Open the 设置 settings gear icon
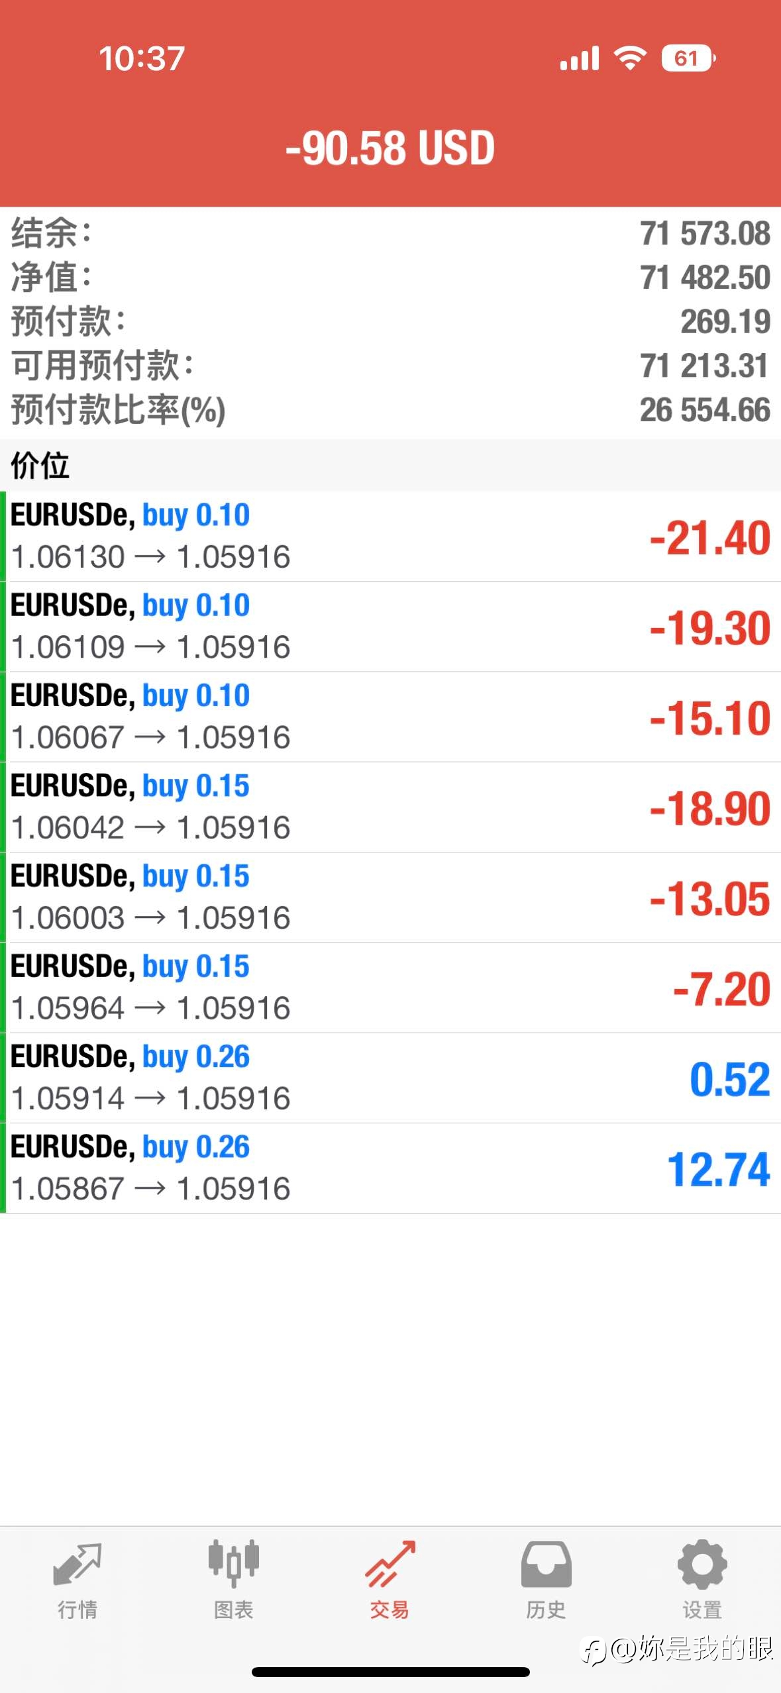The image size is (781, 1693). tap(702, 1564)
